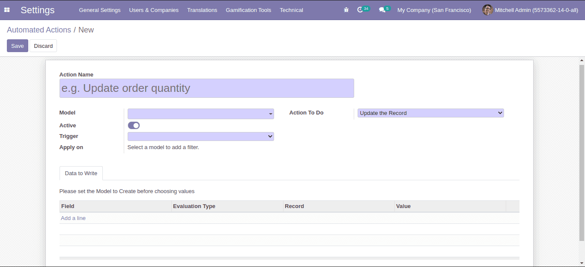
Task: Open Users & Companies menu
Action: click(x=154, y=10)
